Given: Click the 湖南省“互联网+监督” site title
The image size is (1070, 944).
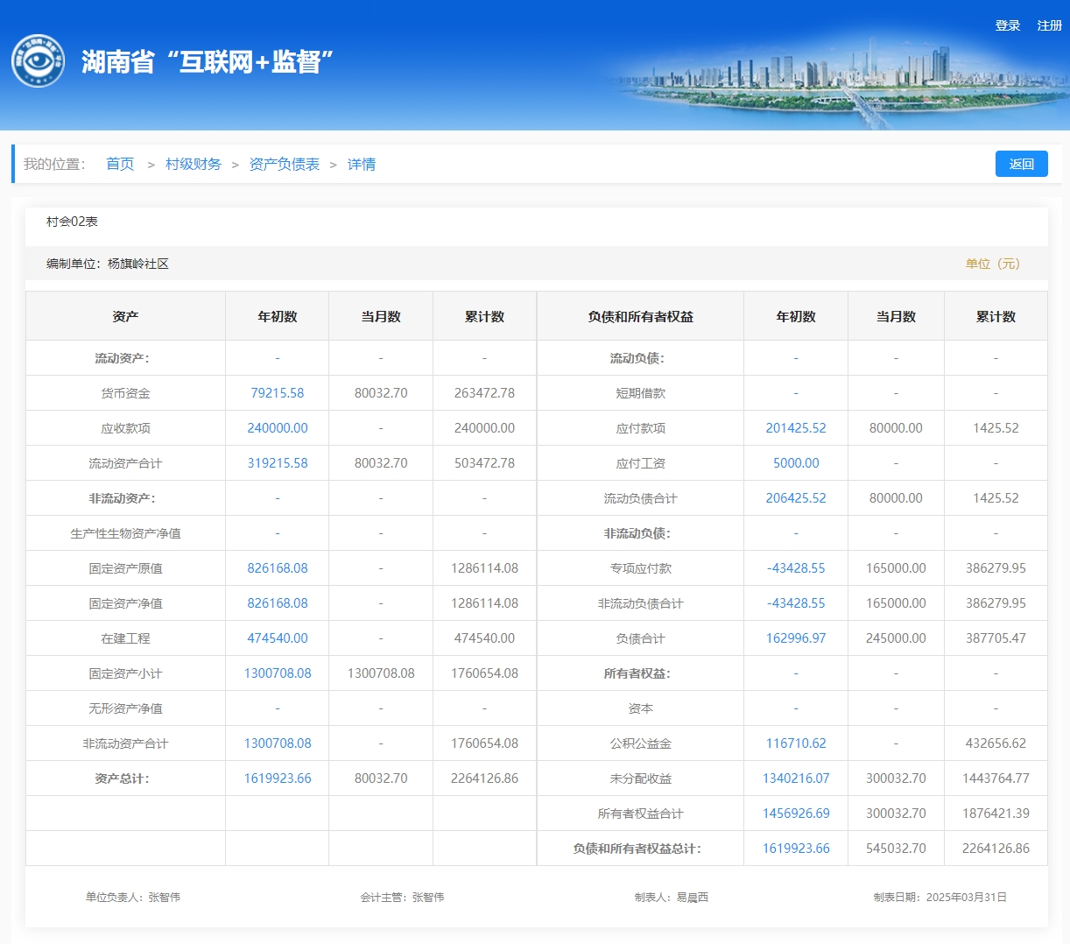Looking at the screenshot, I should [x=208, y=62].
